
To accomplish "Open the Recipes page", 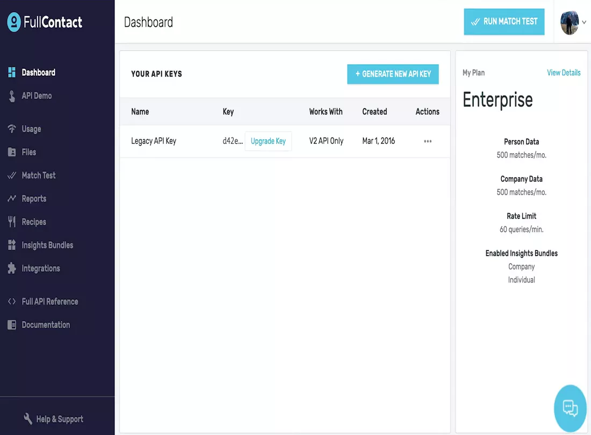I will pos(34,222).
